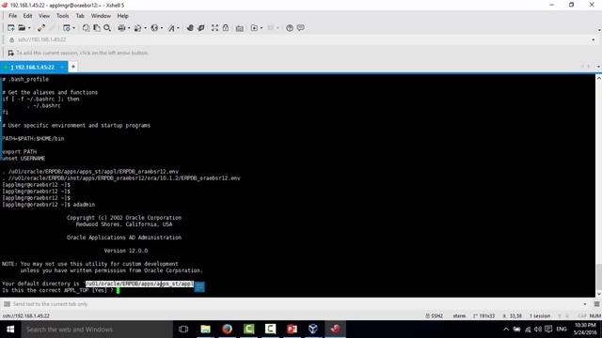
Task: Open the Edit menu
Action: click(x=27, y=16)
